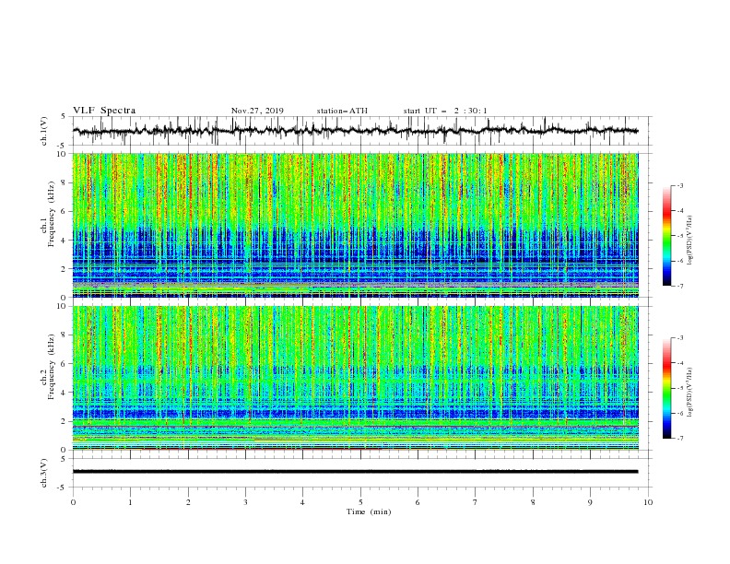Click the ch.2 spectrogram color scale bar
730x564 pixels.
[x=667, y=388]
